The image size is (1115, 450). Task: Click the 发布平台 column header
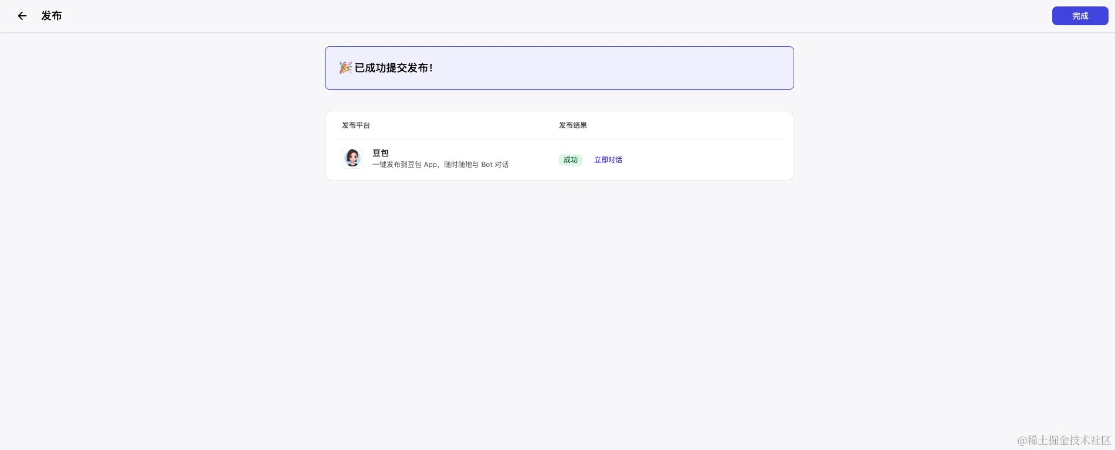[356, 125]
